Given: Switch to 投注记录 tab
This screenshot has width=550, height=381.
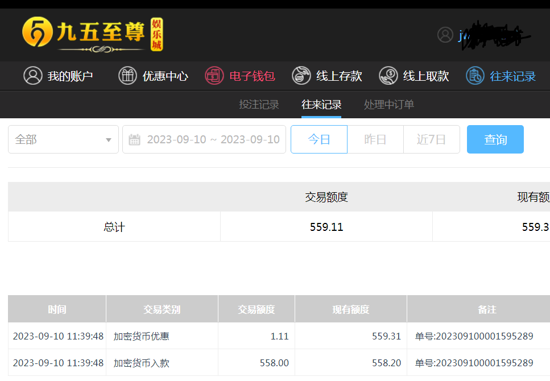Looking at the screenshot, I should pyautogui.click(x=259, y=105).
